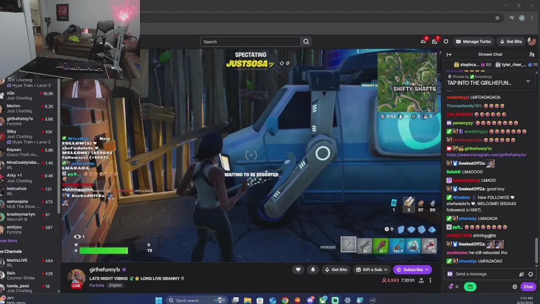Click the girlhefunny1x channel name below stream

point(105,269)
